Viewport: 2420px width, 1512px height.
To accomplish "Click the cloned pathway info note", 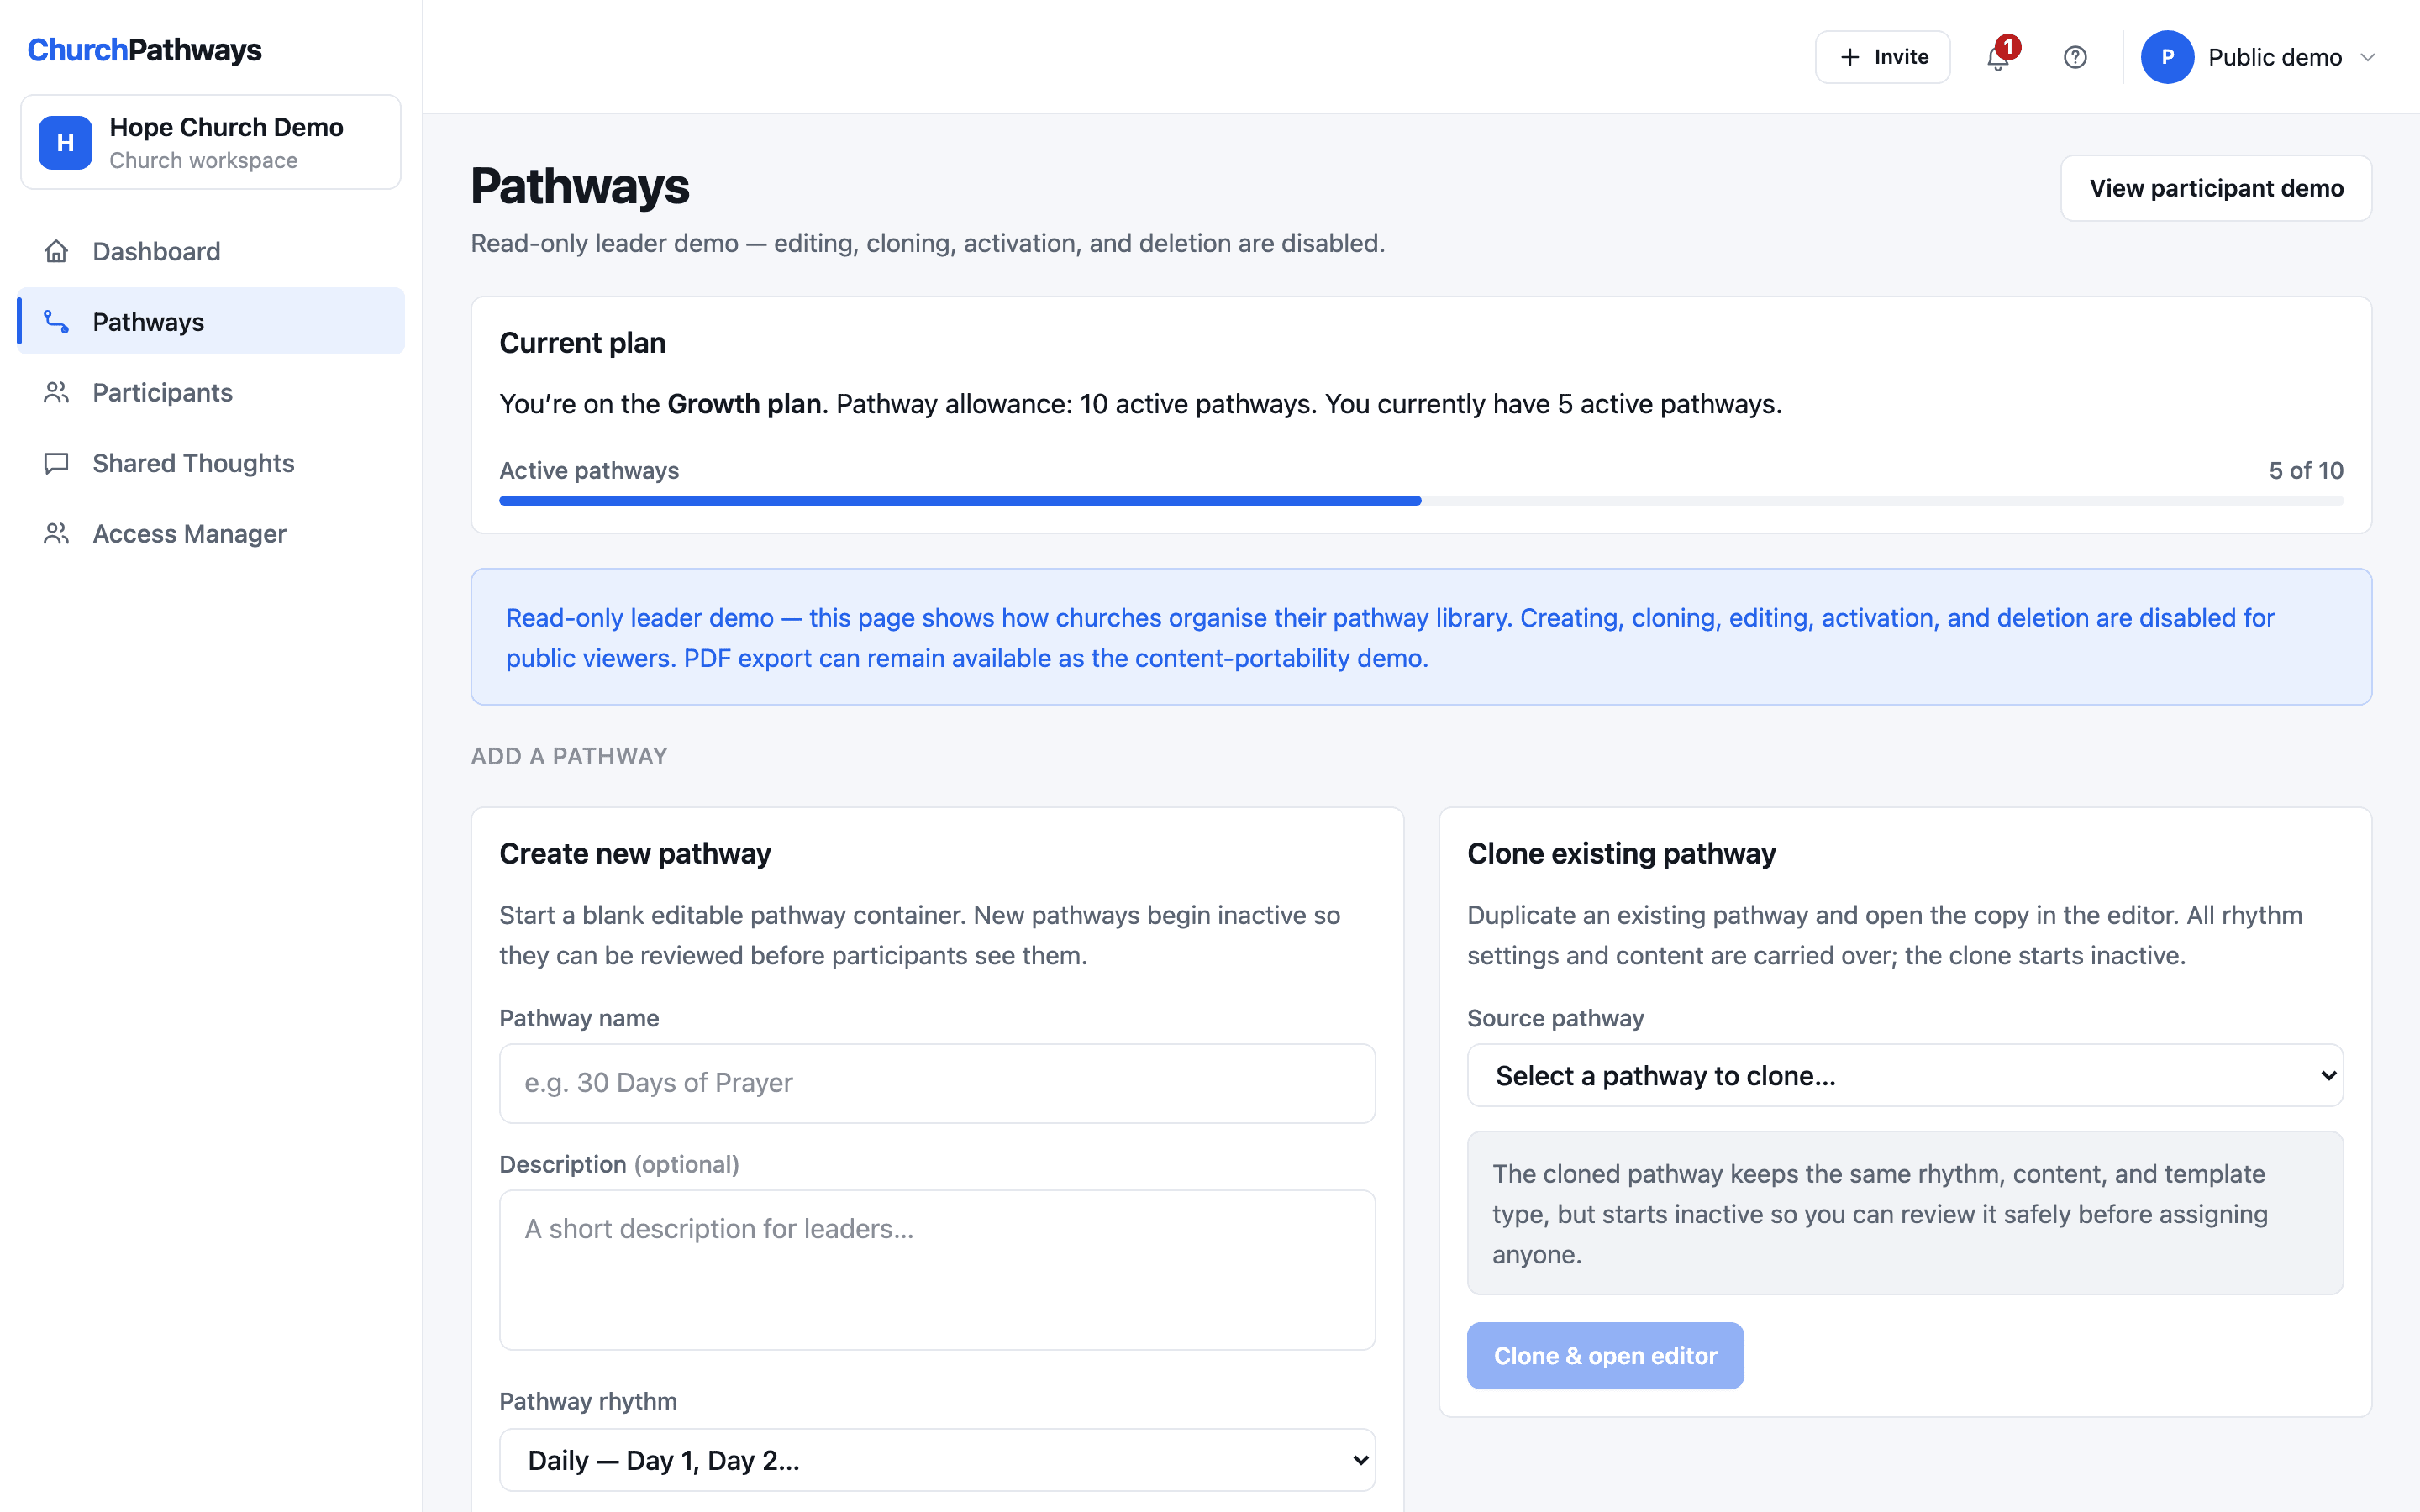I will point(1904,1213).
